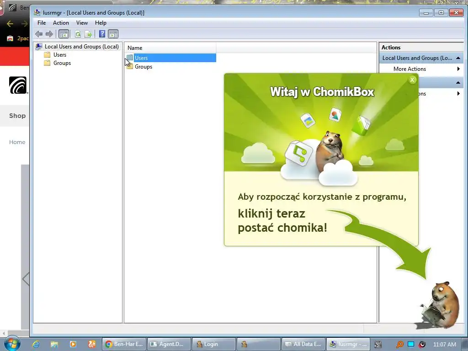Select Local Users and Groups (Local) tree root
468x351 pixels.
pyautogui.click(x=81, y=47)
